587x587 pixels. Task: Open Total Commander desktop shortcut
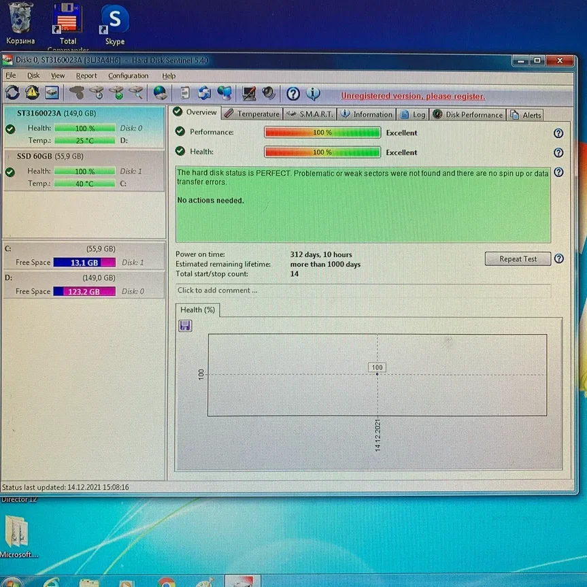coord(68,27)
